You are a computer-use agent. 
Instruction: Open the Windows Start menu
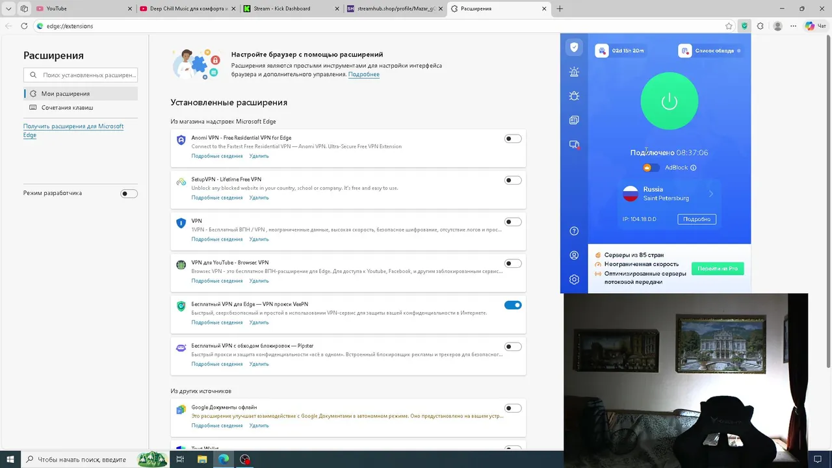click(x=10, y=460)
